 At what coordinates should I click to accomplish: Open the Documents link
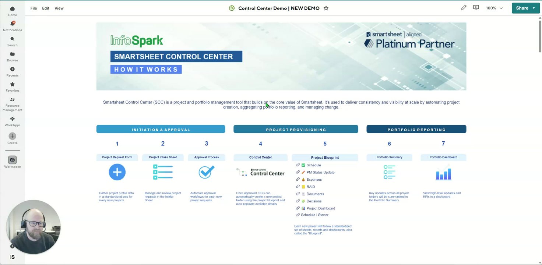(x=315, y=194)
